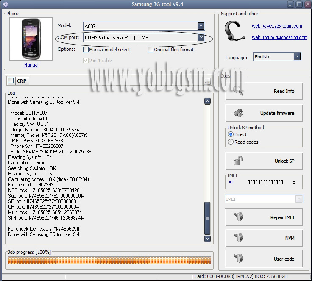Open the www.z3x-team.com web link

click(x=277, y=26)
